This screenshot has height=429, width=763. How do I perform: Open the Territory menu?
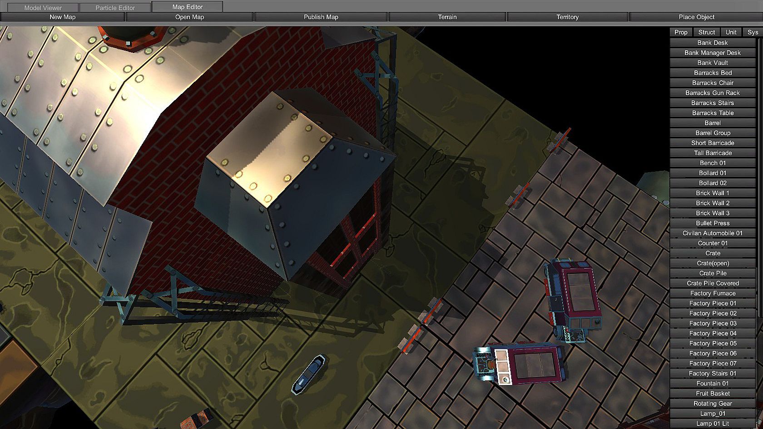pyautogui.click(x=567, y=17)
